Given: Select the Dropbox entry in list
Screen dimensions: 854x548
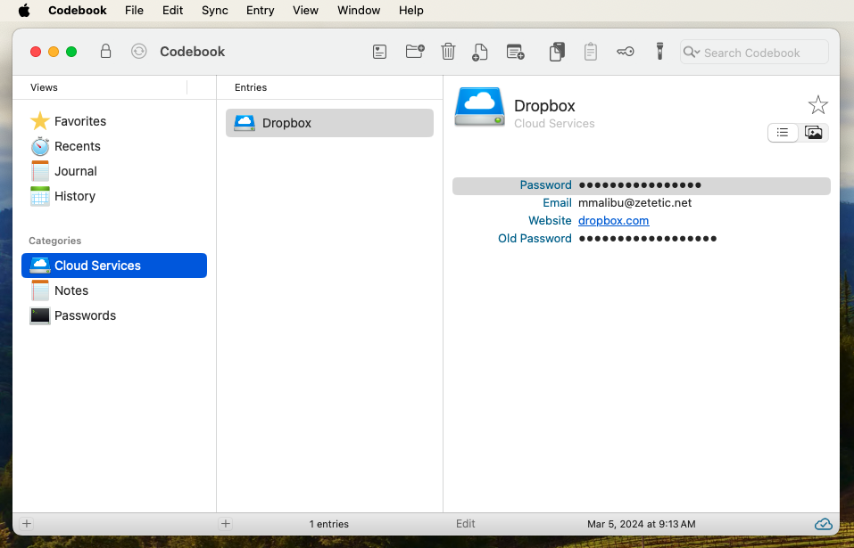Looking at the screenshot, I should (x=329, y=123).
